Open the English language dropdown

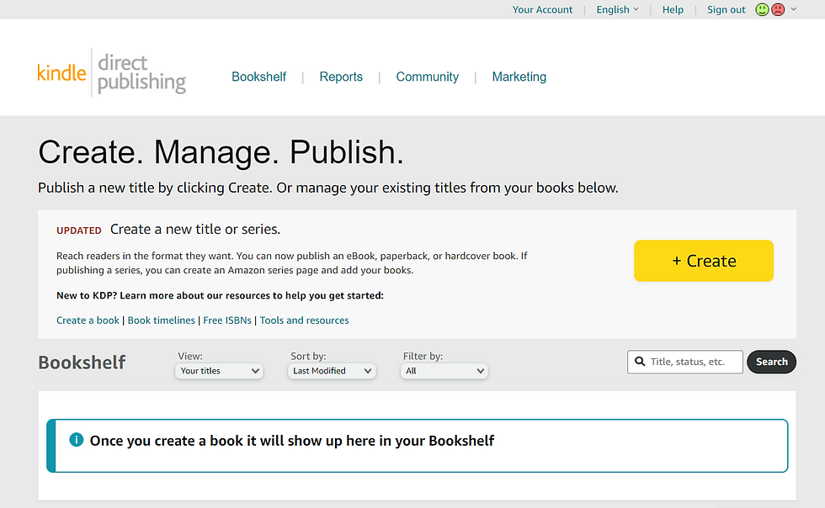[617, 9]
